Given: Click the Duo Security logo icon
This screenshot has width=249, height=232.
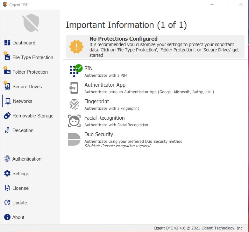Looking at the screenshot, I should [74, 139].
